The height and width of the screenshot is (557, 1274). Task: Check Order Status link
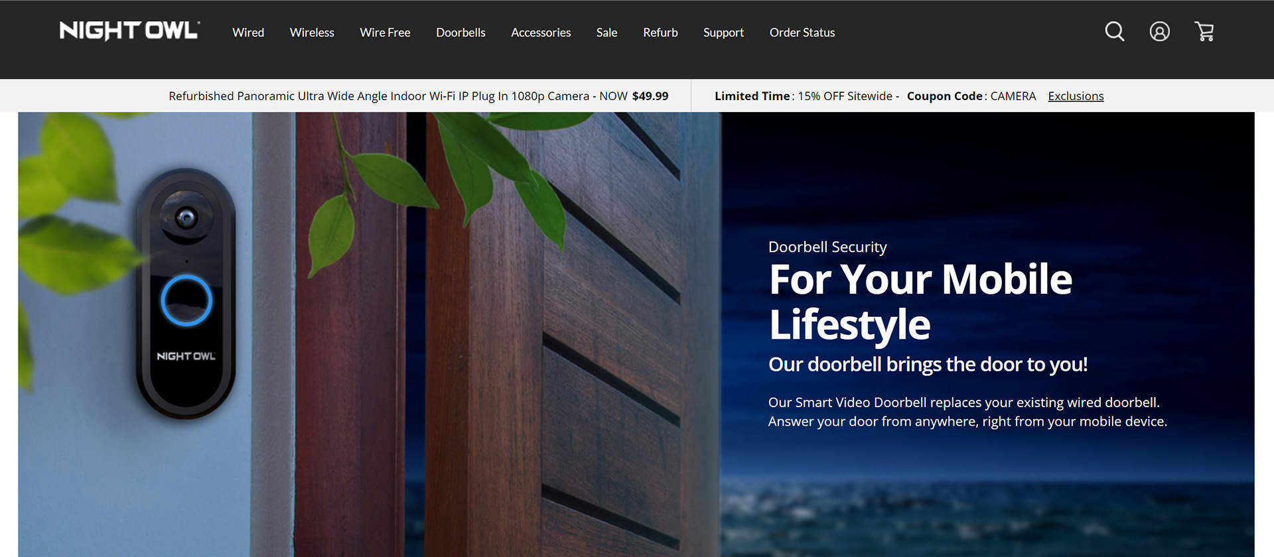coord(802,32)
